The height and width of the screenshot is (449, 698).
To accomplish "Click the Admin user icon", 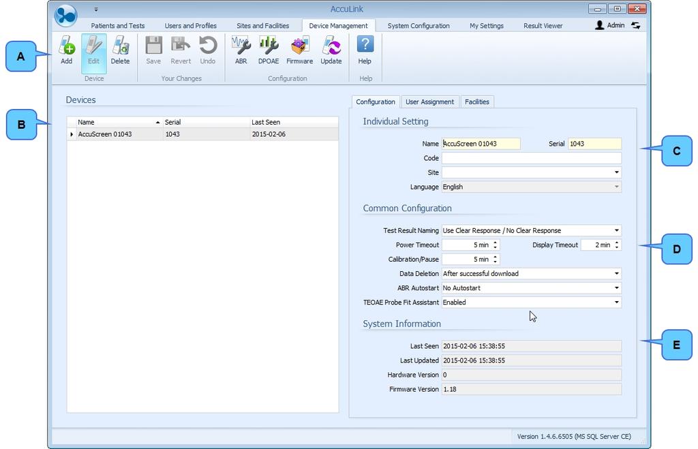I will tap(600, 25).
